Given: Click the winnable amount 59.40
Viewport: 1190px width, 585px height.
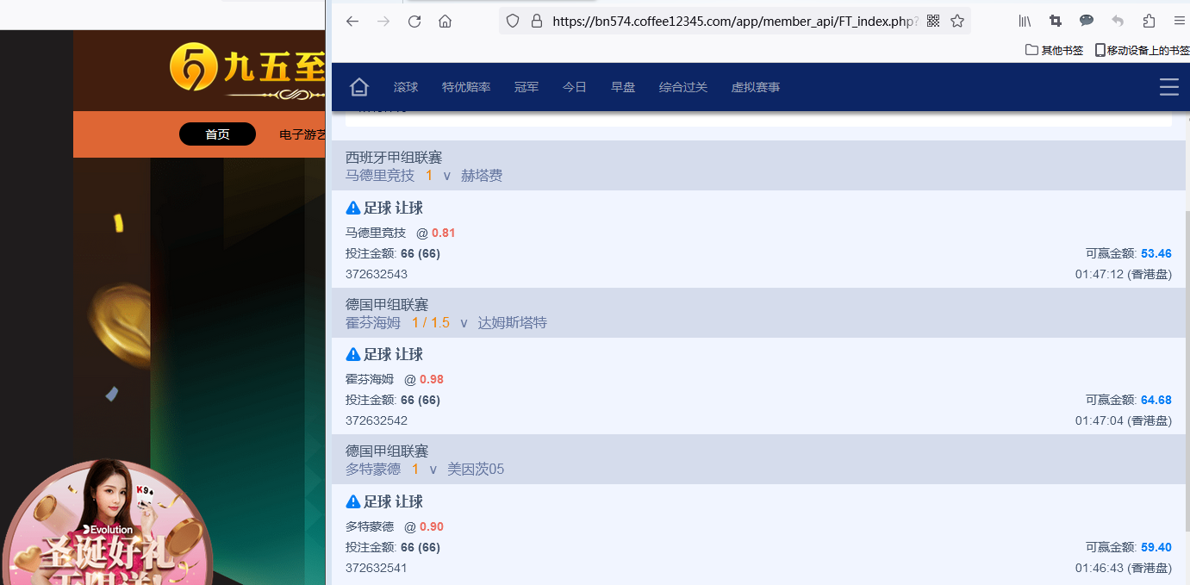Looking at the screenshot, I should tap(1156, 547).
